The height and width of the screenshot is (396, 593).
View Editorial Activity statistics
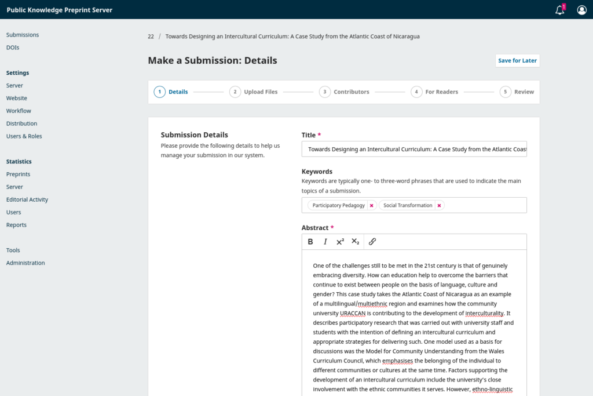pyautogui.click(x=27, y=199)
